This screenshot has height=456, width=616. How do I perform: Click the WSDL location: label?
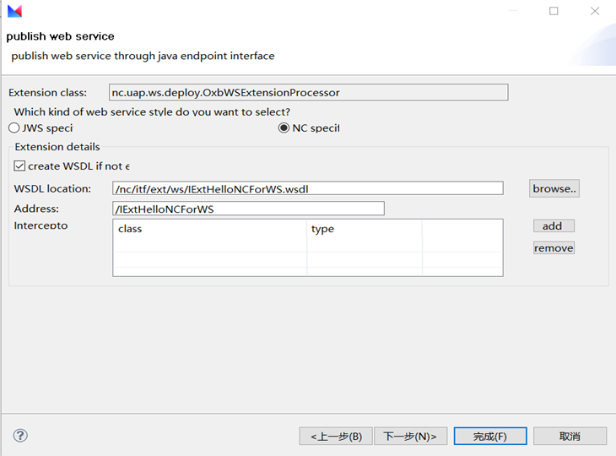click(52, 188)
